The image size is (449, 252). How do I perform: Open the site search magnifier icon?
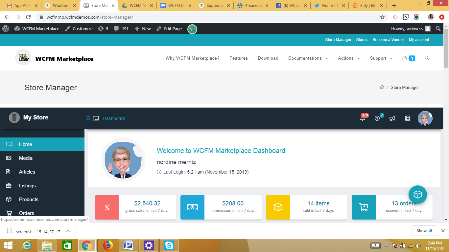tap(427, 58)
